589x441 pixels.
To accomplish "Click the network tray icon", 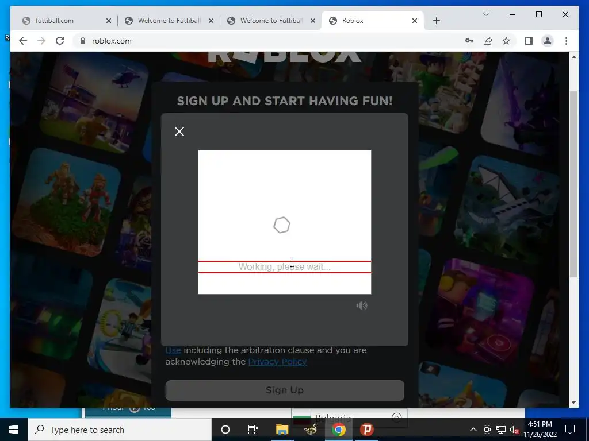I will pos(501,430).
